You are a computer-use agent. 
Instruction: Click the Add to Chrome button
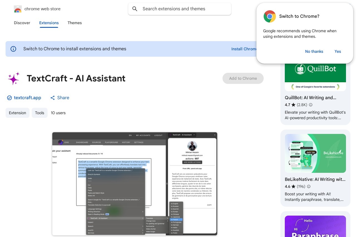pyautogui.click(x=243, y=78)
